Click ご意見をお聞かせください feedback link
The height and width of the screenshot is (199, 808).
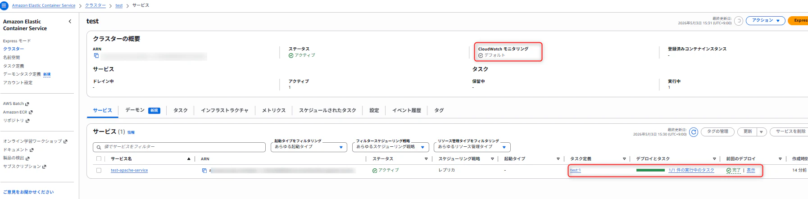pyautogui.click(x=28, y=192)
